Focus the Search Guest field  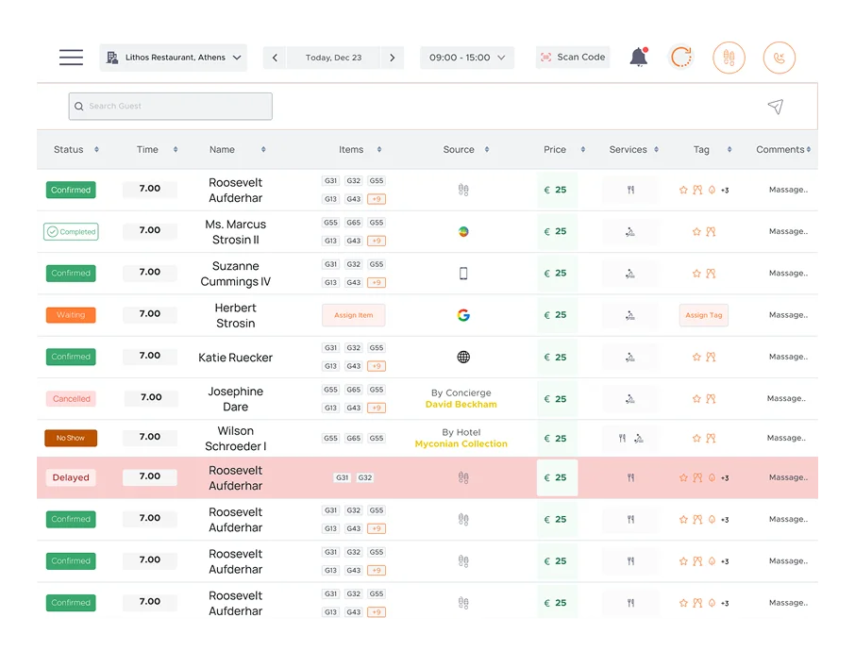tap(170, 106)
